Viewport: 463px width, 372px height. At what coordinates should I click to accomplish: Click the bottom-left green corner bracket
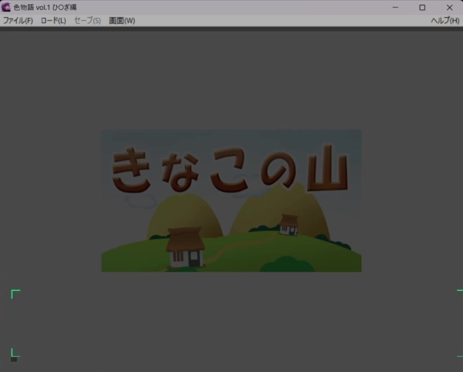14,353
